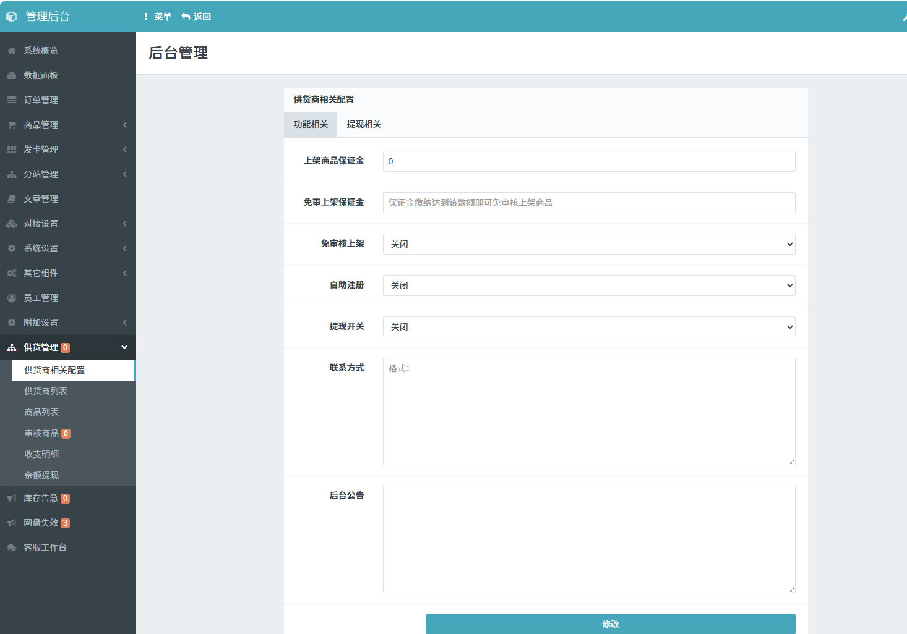Click the book icon for 文章管理
The height and width of the screenshot is (634, 907).
[x=12, y=199]
